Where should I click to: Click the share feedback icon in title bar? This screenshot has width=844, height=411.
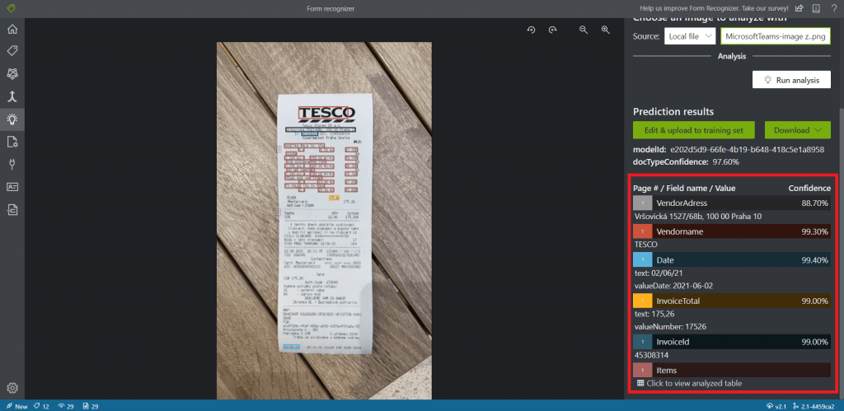coord(798,8)
